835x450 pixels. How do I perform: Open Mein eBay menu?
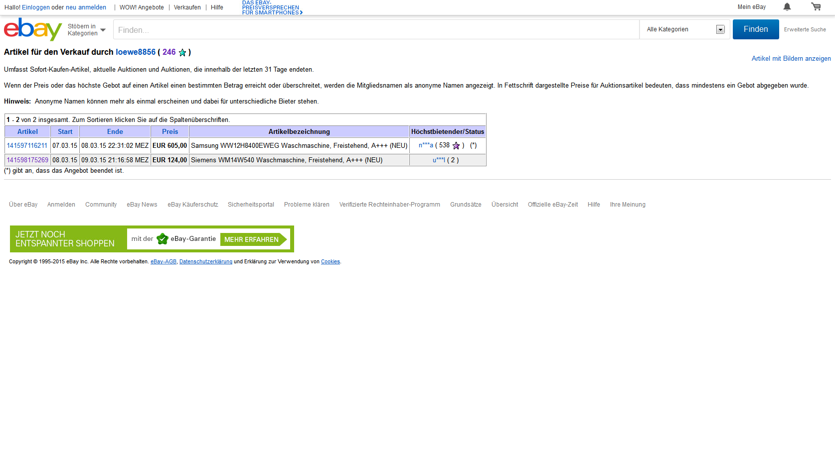[x=752, y=7]
